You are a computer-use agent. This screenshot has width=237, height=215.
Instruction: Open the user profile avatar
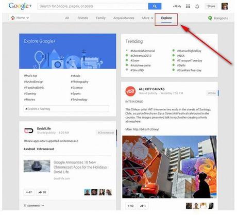pos(225,6)
